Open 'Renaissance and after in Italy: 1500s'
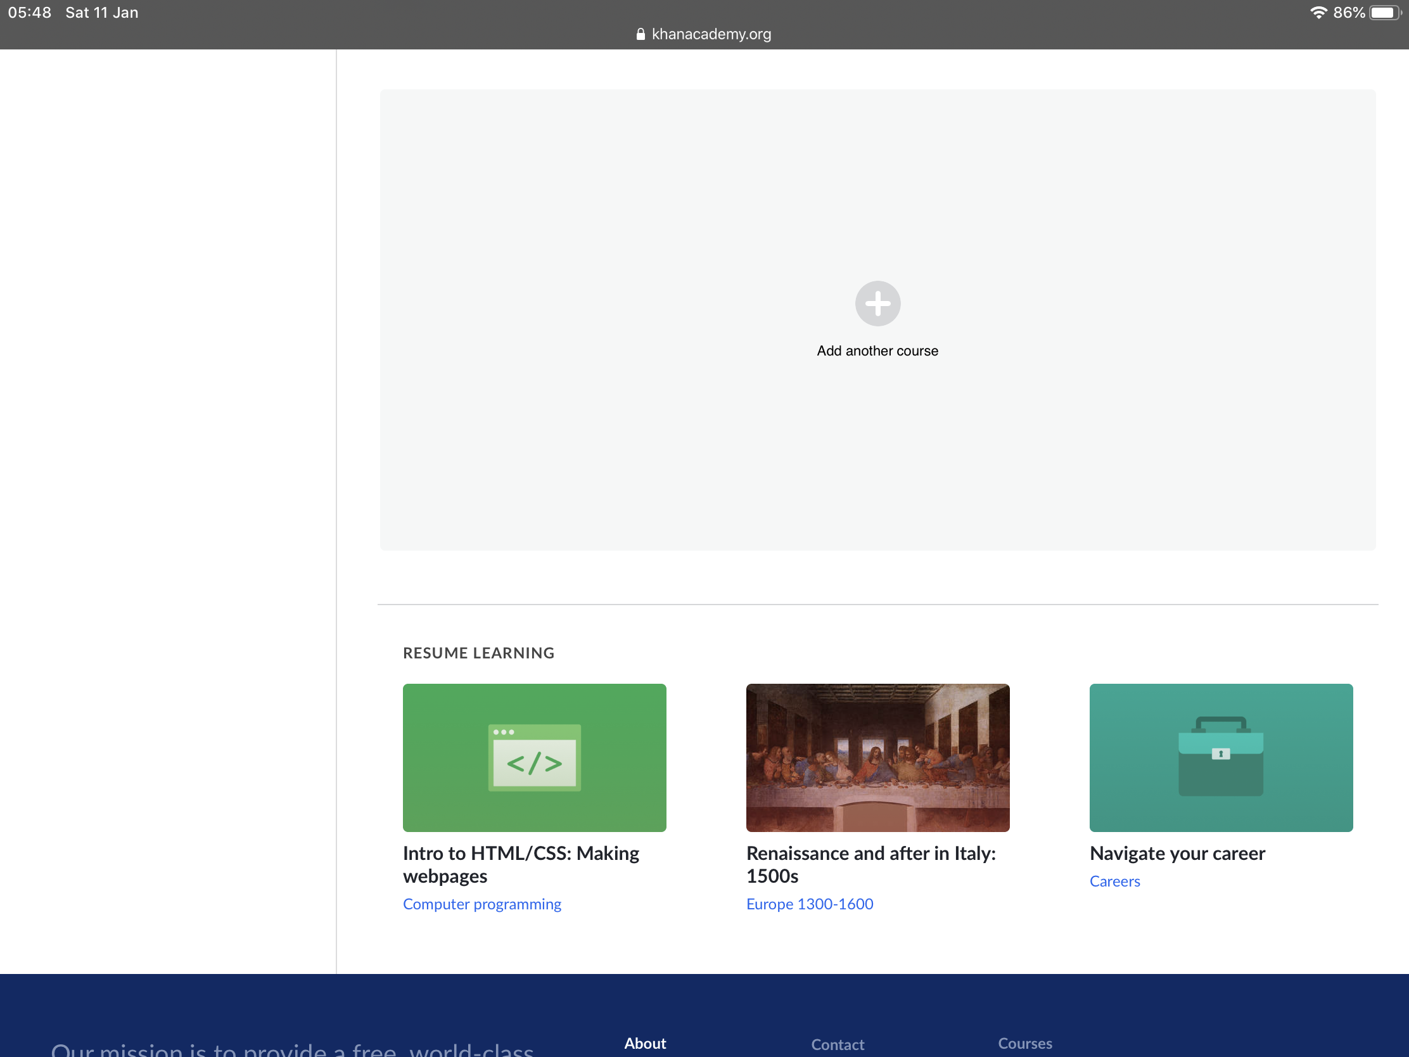This screenshot has width=1409, height=1057. (x=870, y=864)
